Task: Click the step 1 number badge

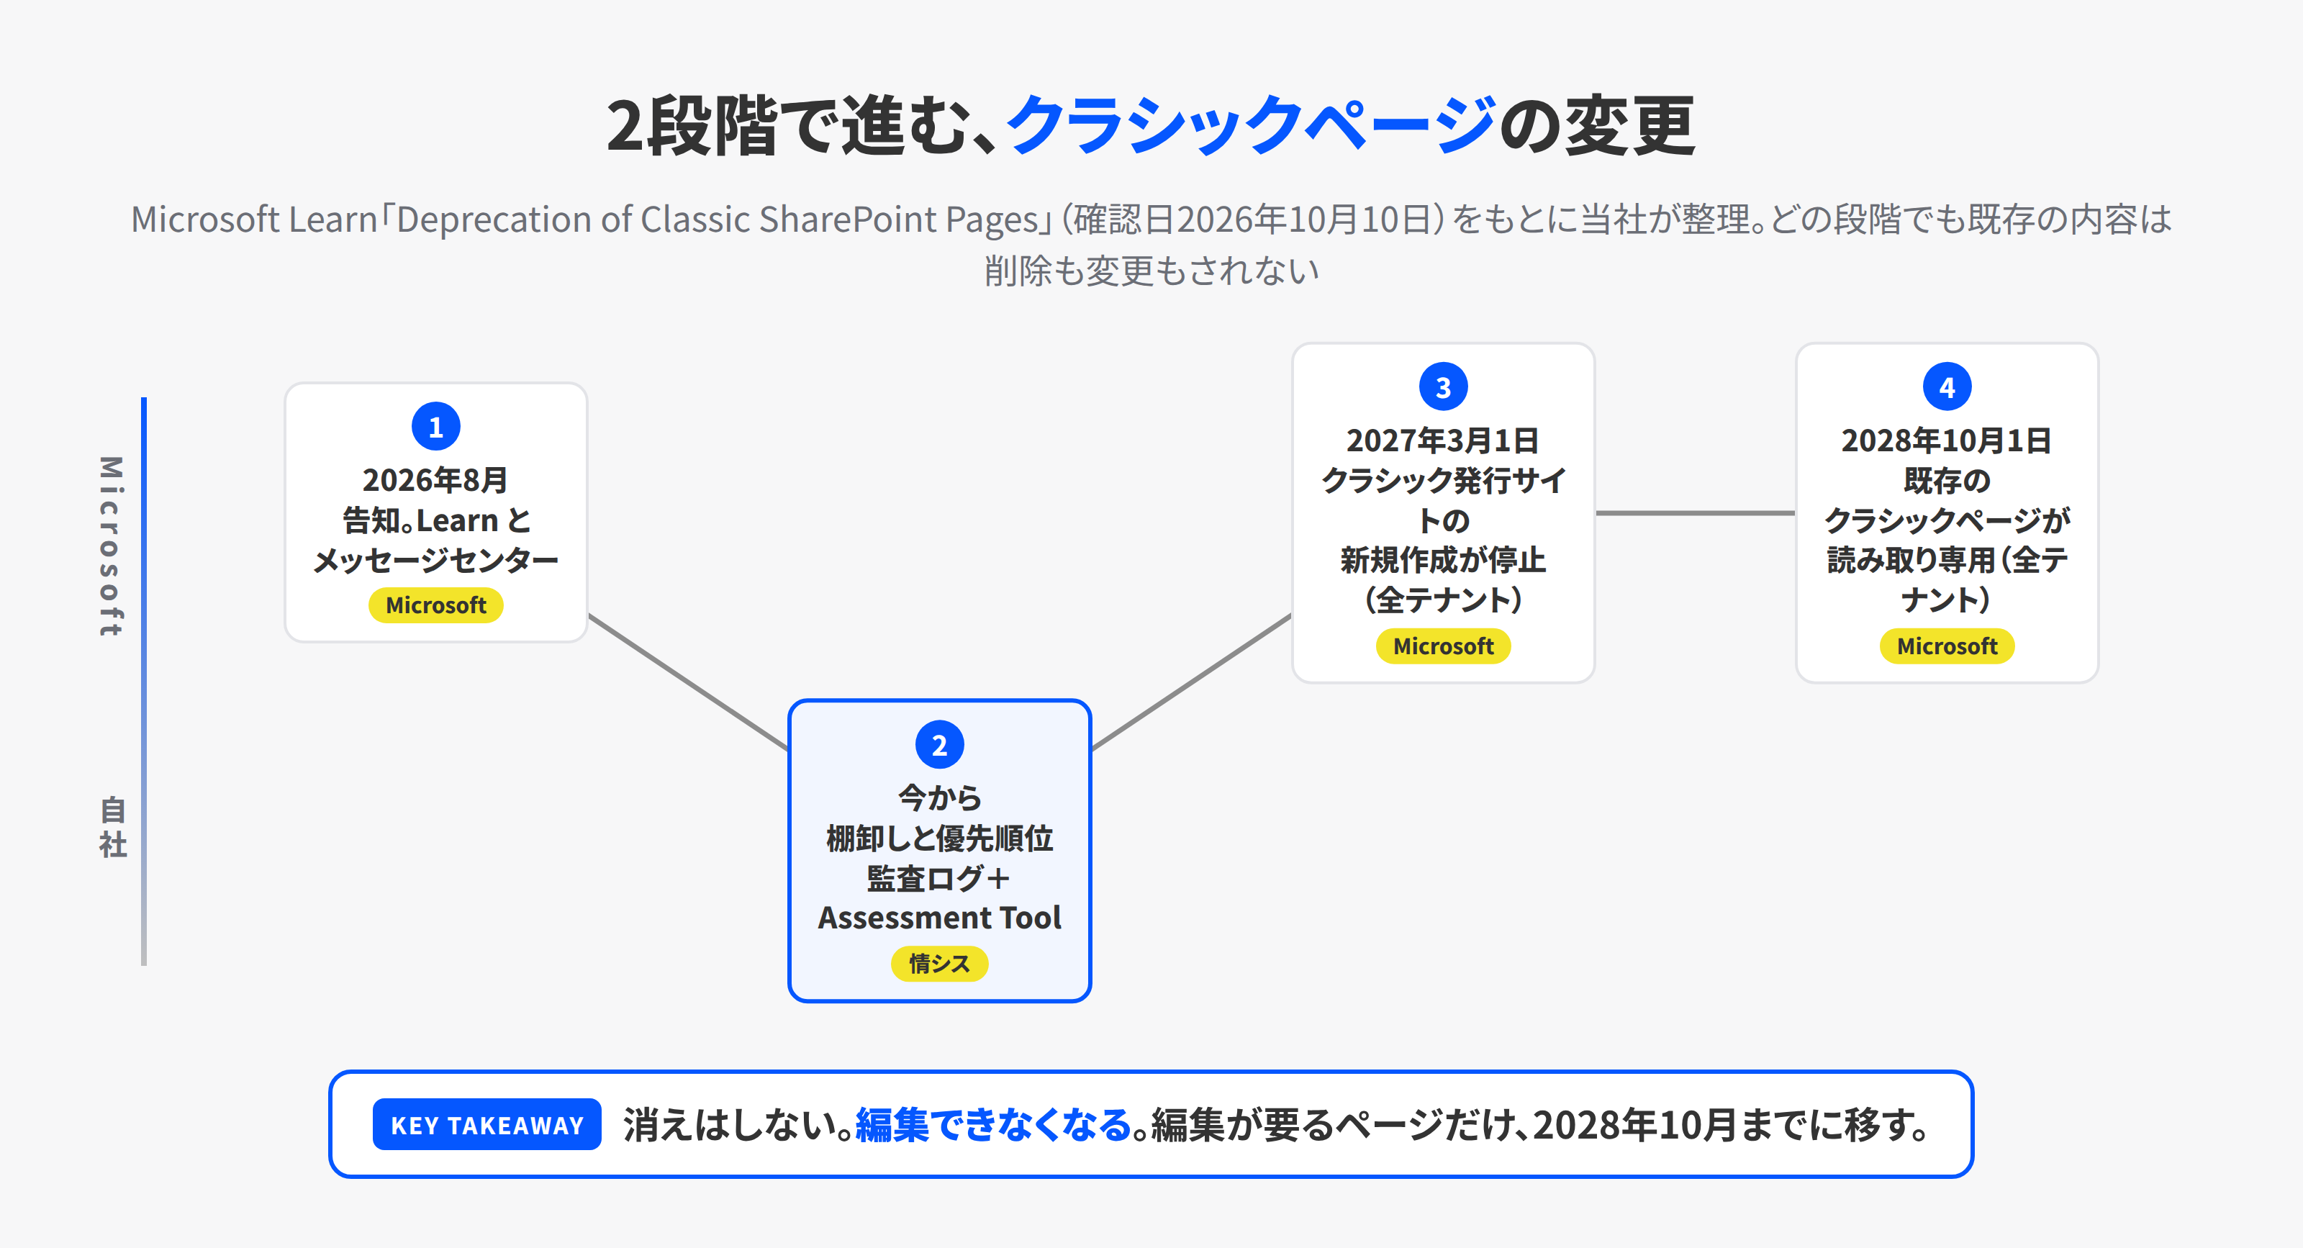Action: [x=435, y=426]
